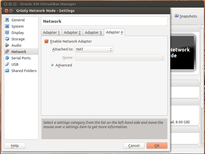Click the Audio speaker icon
This screenshot has width=205, height=154.
coord(7,45)
